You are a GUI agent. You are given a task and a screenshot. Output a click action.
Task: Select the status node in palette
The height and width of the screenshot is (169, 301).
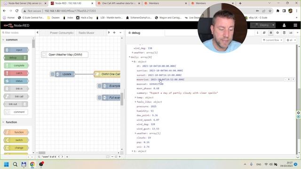[16, 81]
